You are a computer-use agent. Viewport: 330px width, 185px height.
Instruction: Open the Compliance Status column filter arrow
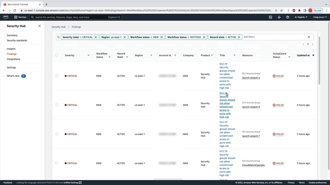click(289, 57)
